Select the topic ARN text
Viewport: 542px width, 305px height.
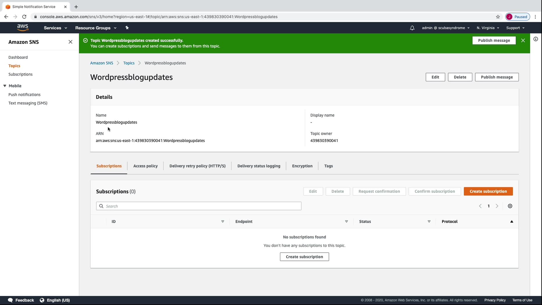pos(150,141)
